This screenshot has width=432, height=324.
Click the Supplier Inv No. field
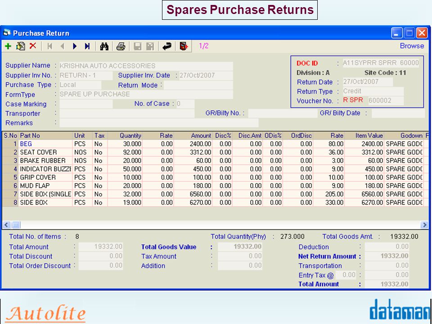85,76
